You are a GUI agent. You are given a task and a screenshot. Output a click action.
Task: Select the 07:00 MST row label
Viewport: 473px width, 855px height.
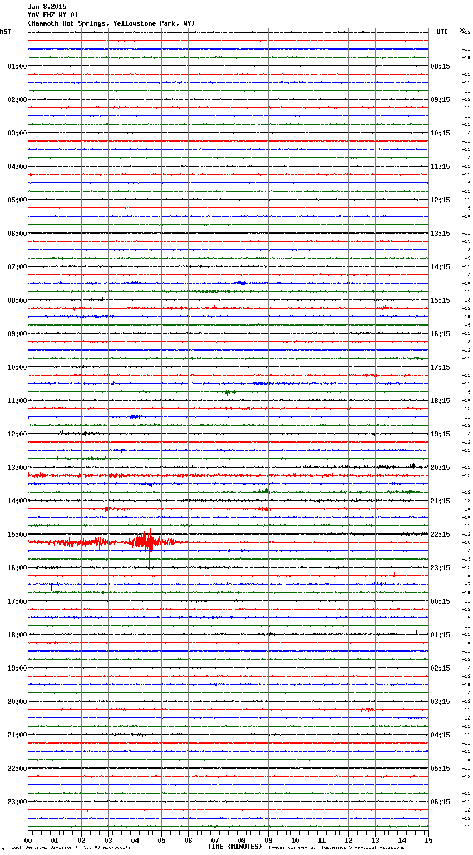(x=17, y=267)
